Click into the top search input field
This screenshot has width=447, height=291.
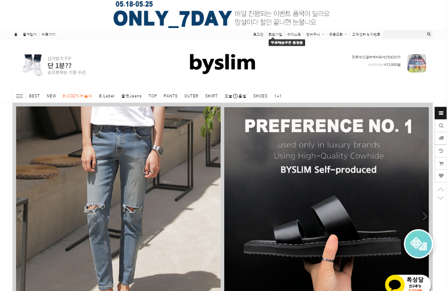[404, 34]
